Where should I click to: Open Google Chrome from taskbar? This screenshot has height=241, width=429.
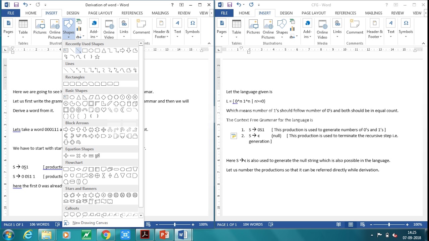point(106,235)
